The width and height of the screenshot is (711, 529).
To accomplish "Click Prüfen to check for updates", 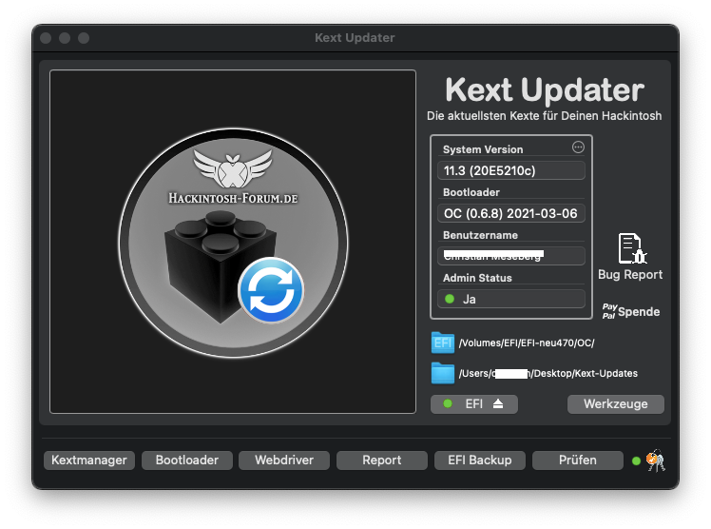I will tap(578, 460).
